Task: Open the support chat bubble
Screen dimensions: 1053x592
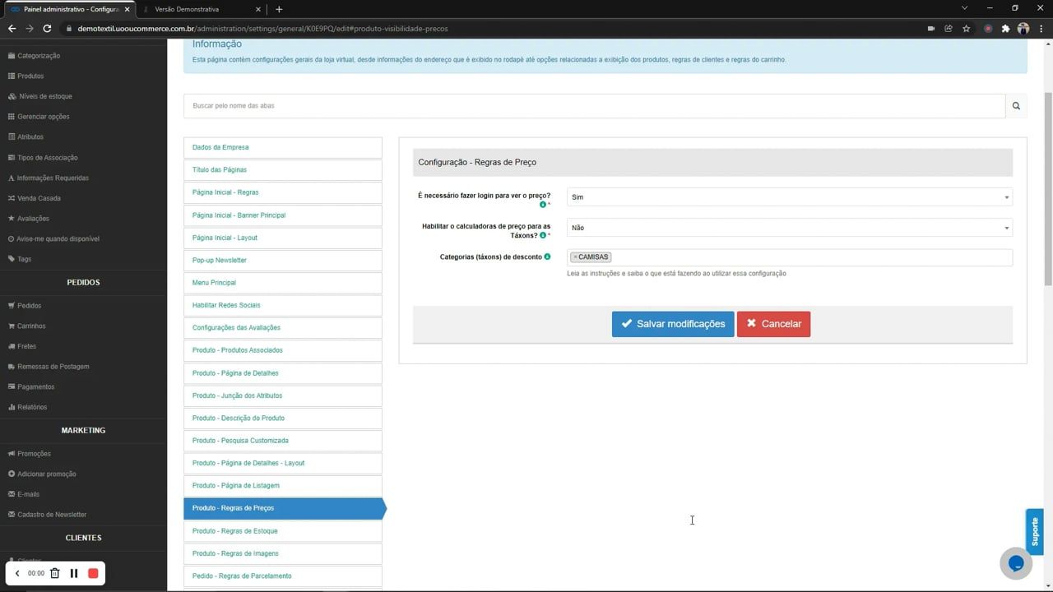Action: (1016, 562)
